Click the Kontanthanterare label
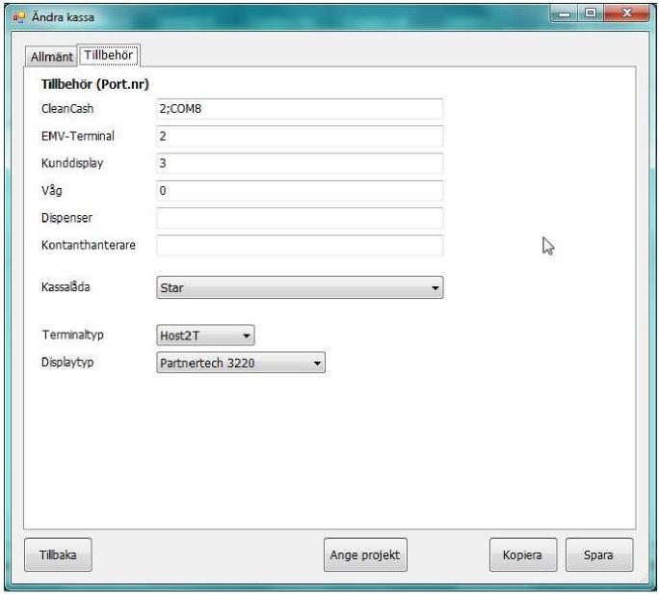Viewport: 659px width, 594px height. pyautogui.click(x=89, y=245)
